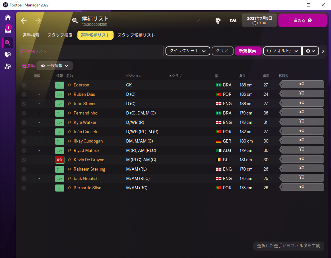Open the inbox icon with notification badge
Viewport: 331px width, 258px height.
coord(8,29)
